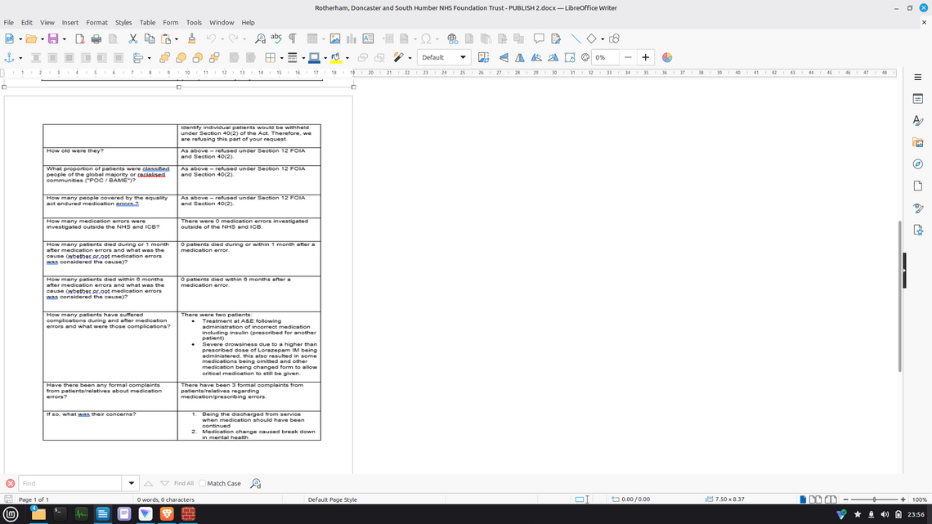Open the Anchor tool in the toolbar
The width and height of the screenshot is (932, 524).
[x=10, y=58]
